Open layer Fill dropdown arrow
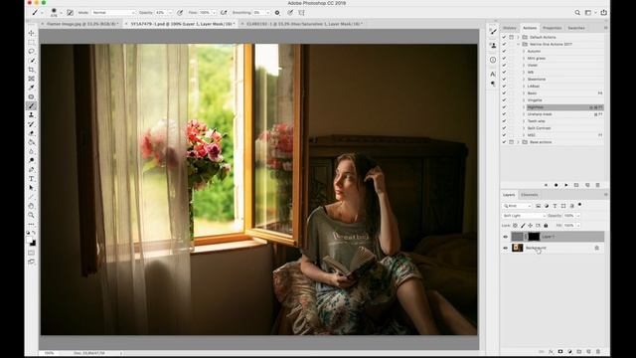Image resolution: width=636 pixels, height=358 pixels. 578,226
